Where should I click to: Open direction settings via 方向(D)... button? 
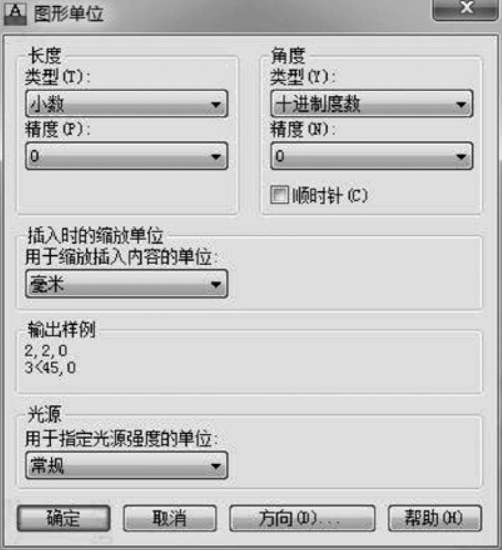303,519
